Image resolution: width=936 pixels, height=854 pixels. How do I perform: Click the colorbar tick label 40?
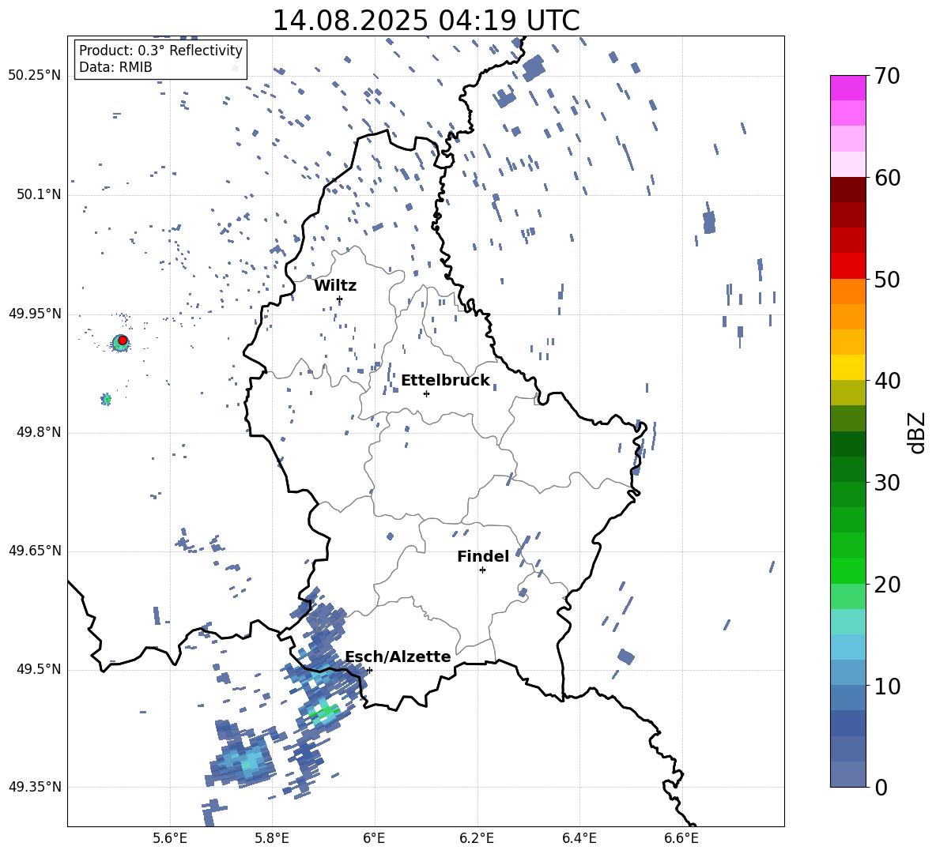pos(887,381)
